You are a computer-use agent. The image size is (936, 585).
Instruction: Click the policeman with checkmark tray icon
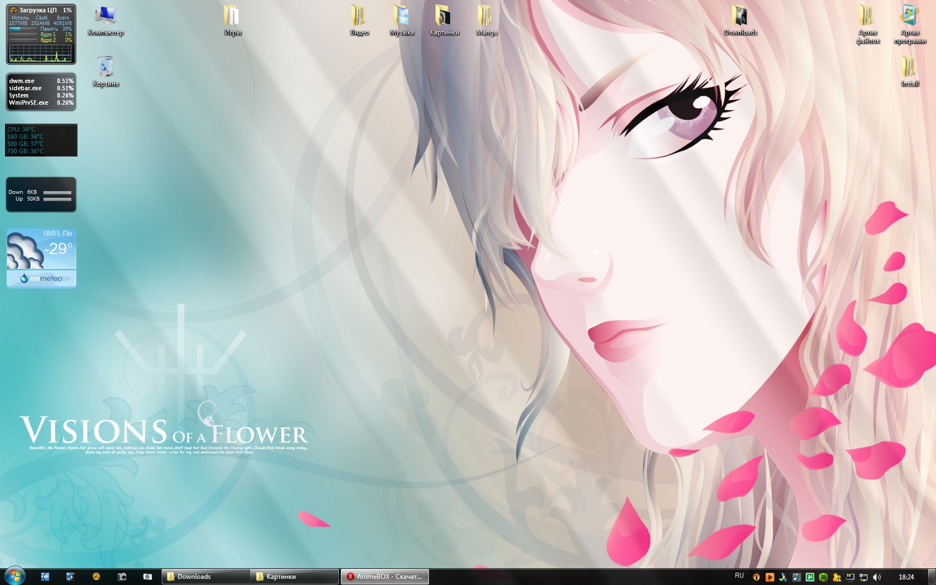click(x=783, y=577)
